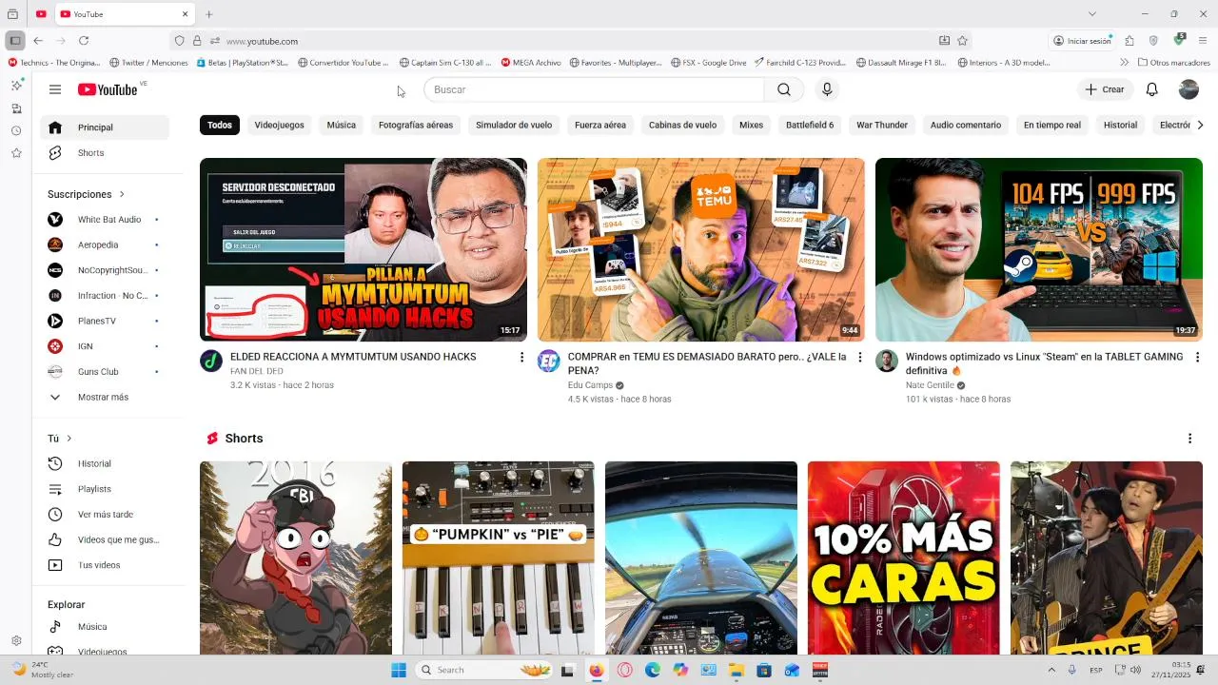
Task: Select the Simulador de vuelo chip
Action: (514, 125)
